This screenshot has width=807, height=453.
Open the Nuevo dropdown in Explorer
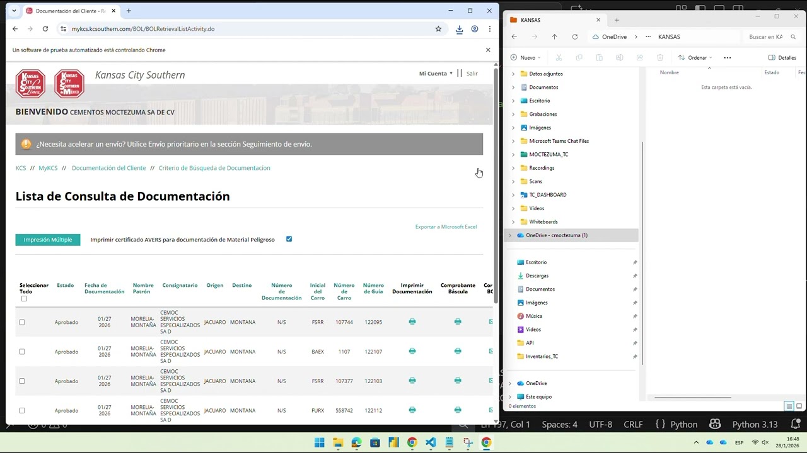(x=526, y=58)
